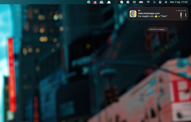Click the date and time Mar 2 lug 21:02
Screen dimensions: 191x122
[179, 2]
